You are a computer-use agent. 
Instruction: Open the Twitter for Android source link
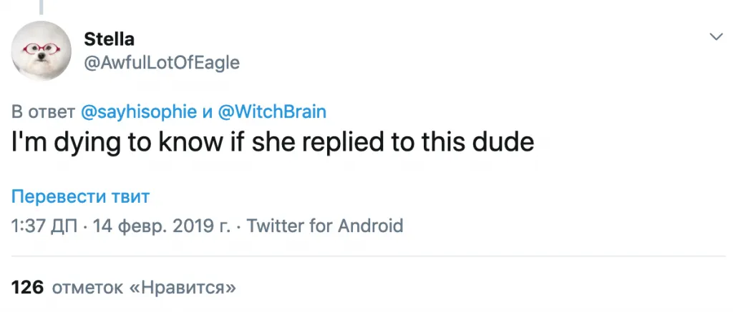tap(325, 226)
